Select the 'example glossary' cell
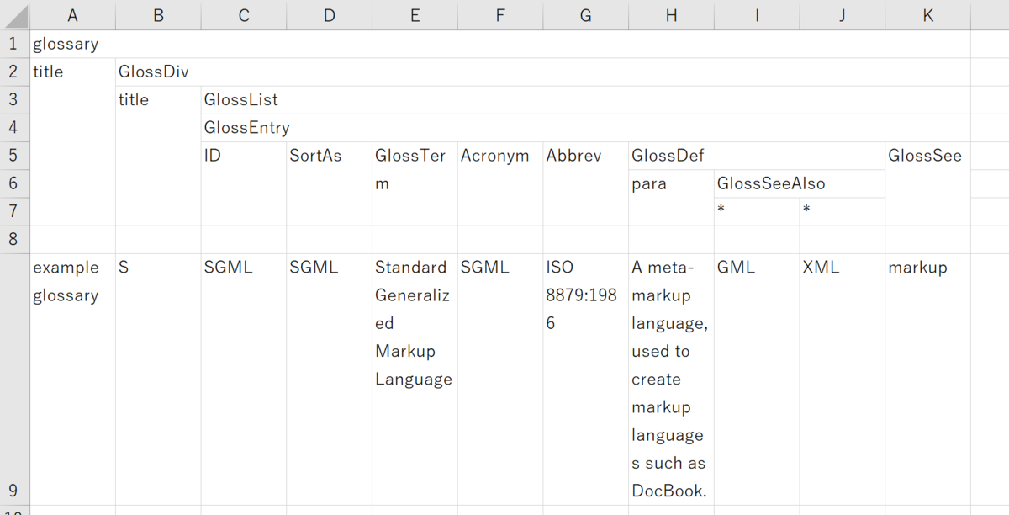Screen dimensions: 1009x515 point(72,379)
